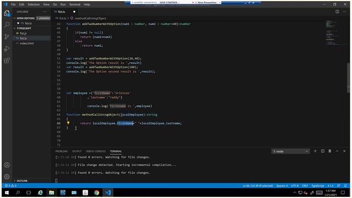Collapse the TYPESCRIPT folder section
Viewport: 352px width, 198px height.
tap(32, 28)
